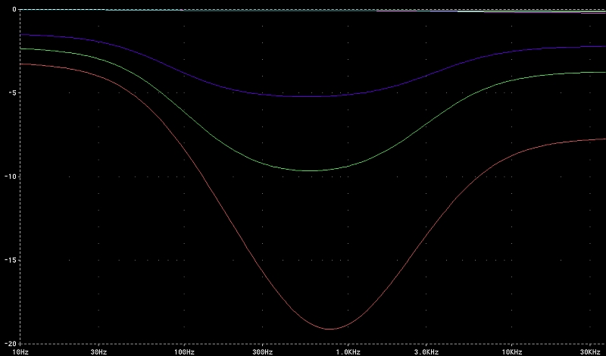Viewport: 606px width, 356px height.
Task: Click the 30Hz x-axis label
Action: tap(98, 351)
